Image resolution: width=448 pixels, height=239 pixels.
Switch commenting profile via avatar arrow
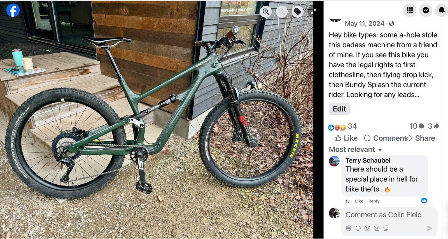tap(338, 216)
